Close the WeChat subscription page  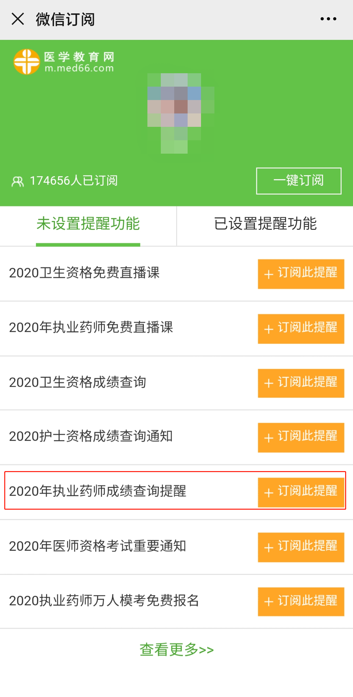click(x=18, y=19)
